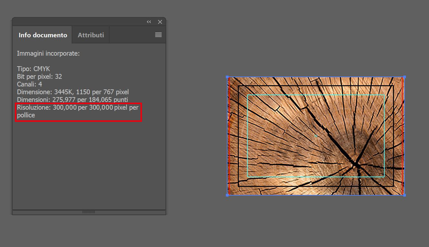
Task: Click the center point marker of image
Action: pyautogui.click(x=316, y=136)
